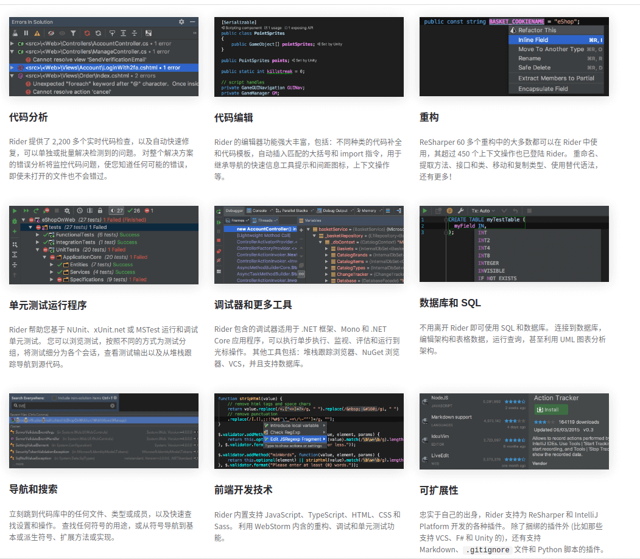Viewport: 640px width, 559px height.
Task: Select IF NOT EXISTS completion item
Action: [497, 279]
